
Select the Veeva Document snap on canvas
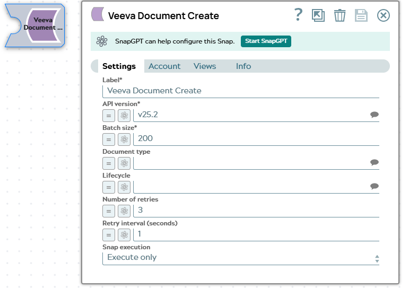(35, 25)
